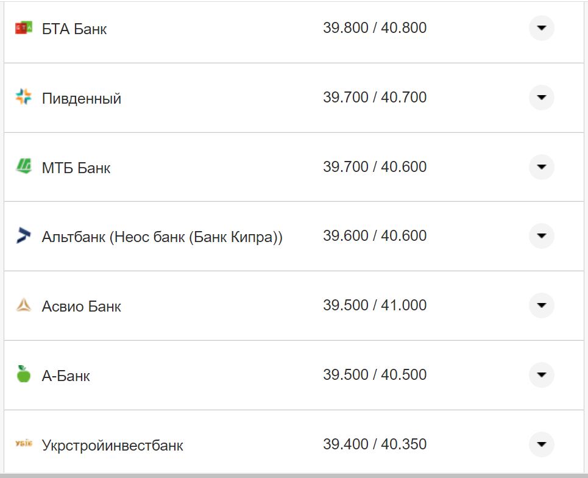Expand the БТА Банк row details
Screen dimensions: 588x478
click(541, 28)
